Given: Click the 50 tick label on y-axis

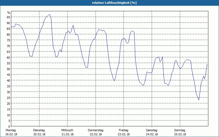Looking at the screenshot, I should tap(8, 69).
